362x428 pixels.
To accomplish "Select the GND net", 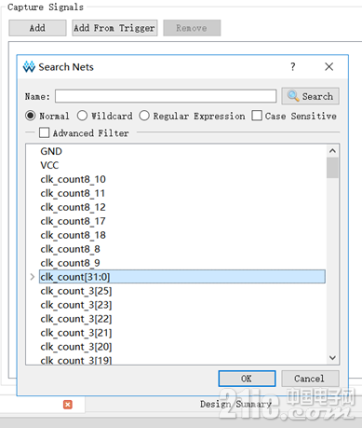I will (x=51, y=151).
